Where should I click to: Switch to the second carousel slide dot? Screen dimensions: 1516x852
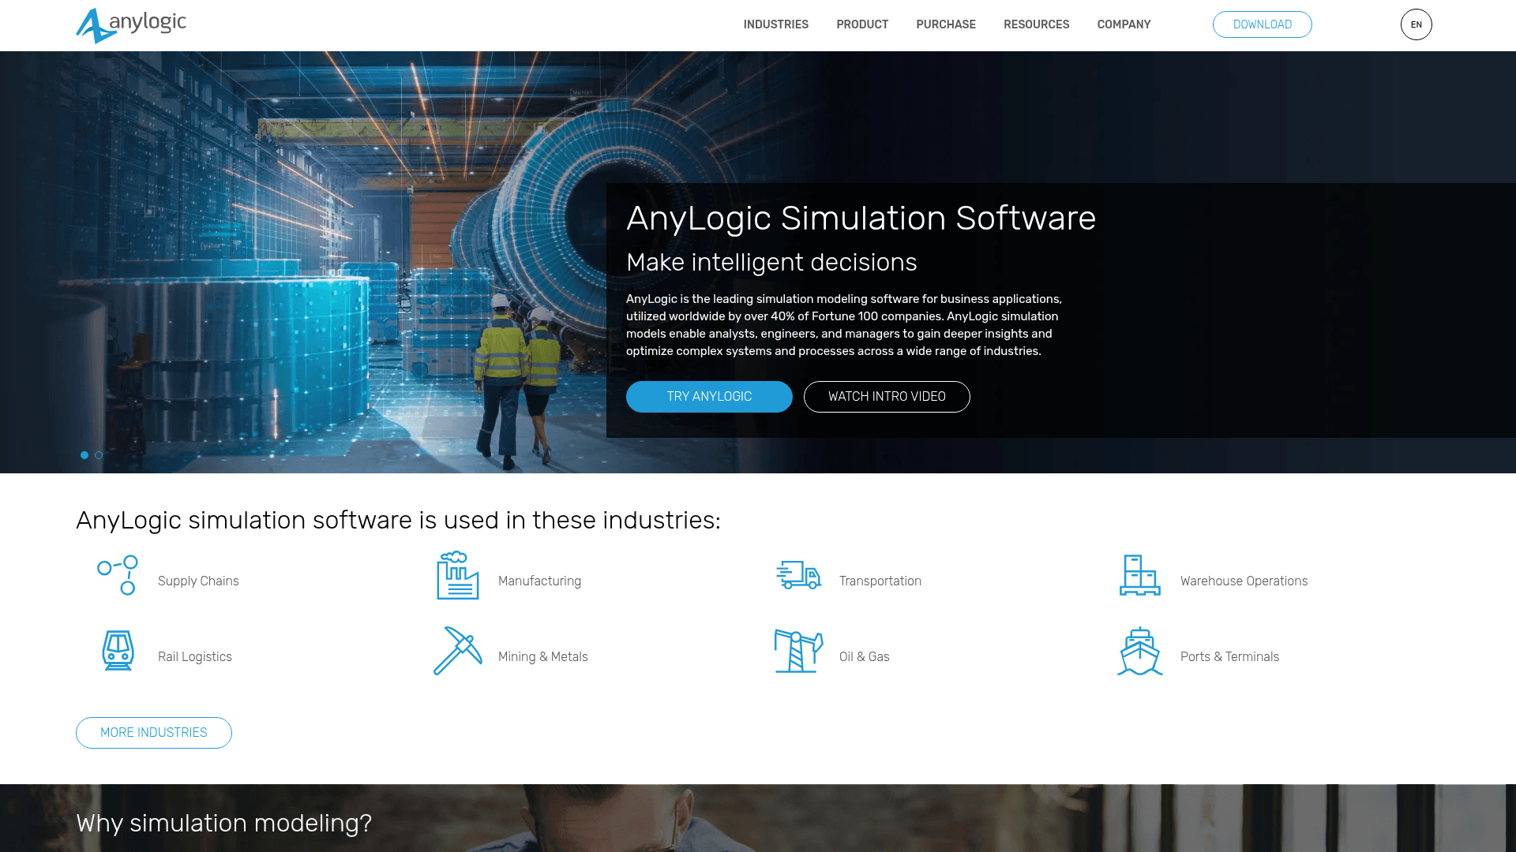tap(99, 454)
